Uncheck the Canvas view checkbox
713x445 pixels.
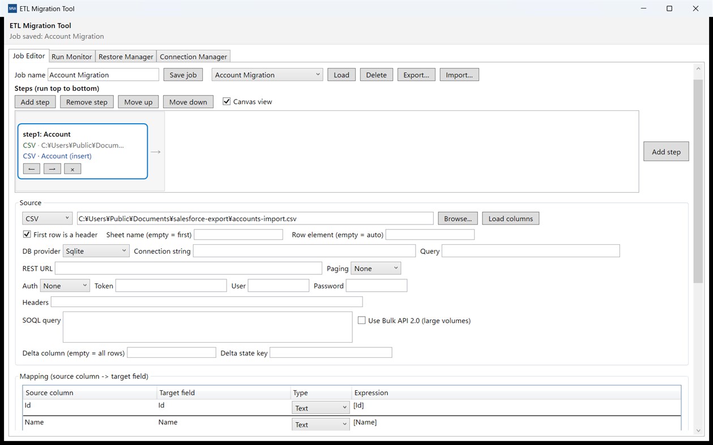[x=227, y=102]
